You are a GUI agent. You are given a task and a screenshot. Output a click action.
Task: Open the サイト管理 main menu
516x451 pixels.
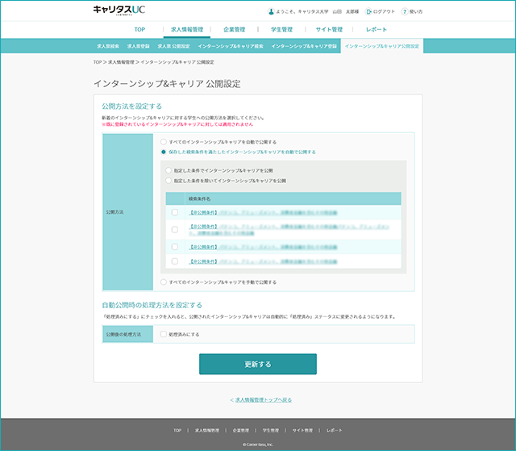[329, 29]
